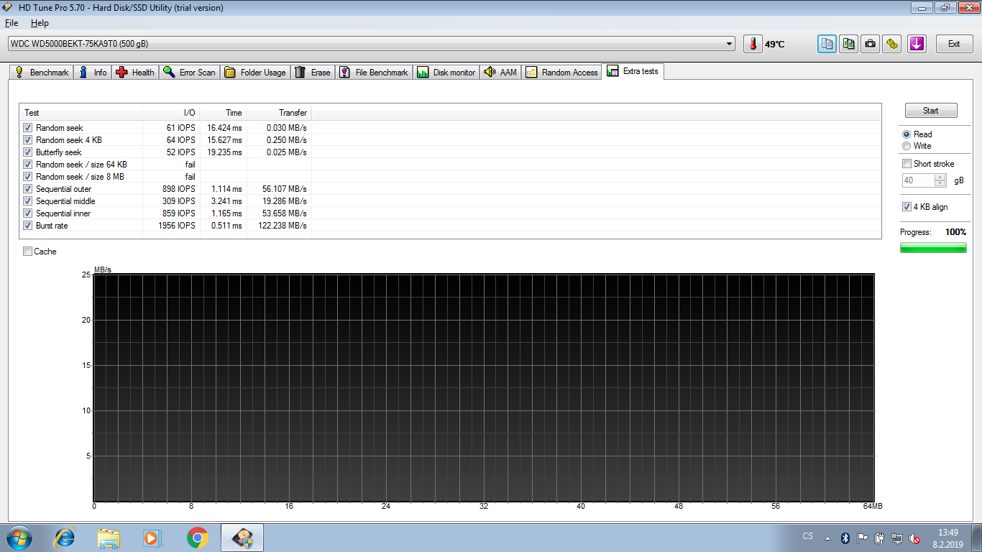Decrease the short stroke gB value
The image size is (982, 552).
(x=940, y=184)
